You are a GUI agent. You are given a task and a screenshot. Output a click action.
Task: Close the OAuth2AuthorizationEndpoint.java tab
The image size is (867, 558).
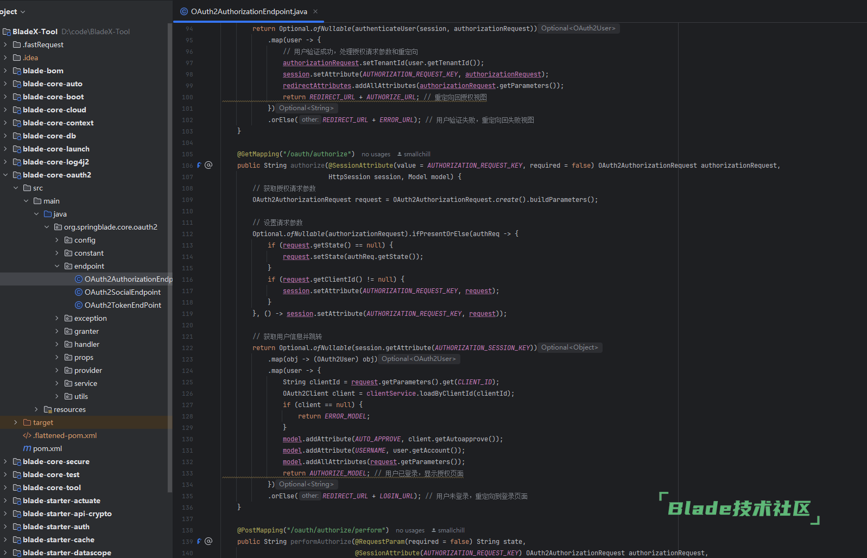[x=315, y=11]
